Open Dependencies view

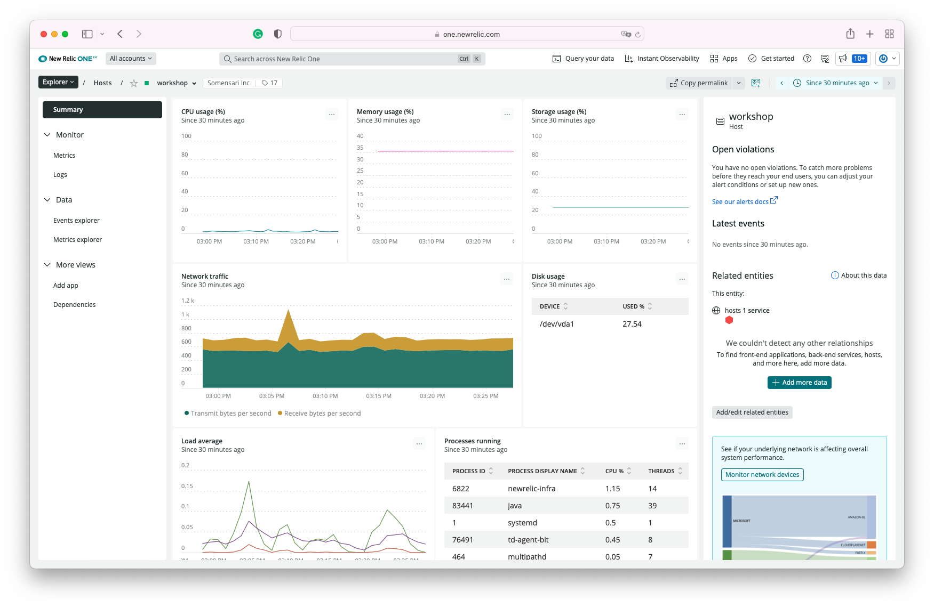coord(74,305)
